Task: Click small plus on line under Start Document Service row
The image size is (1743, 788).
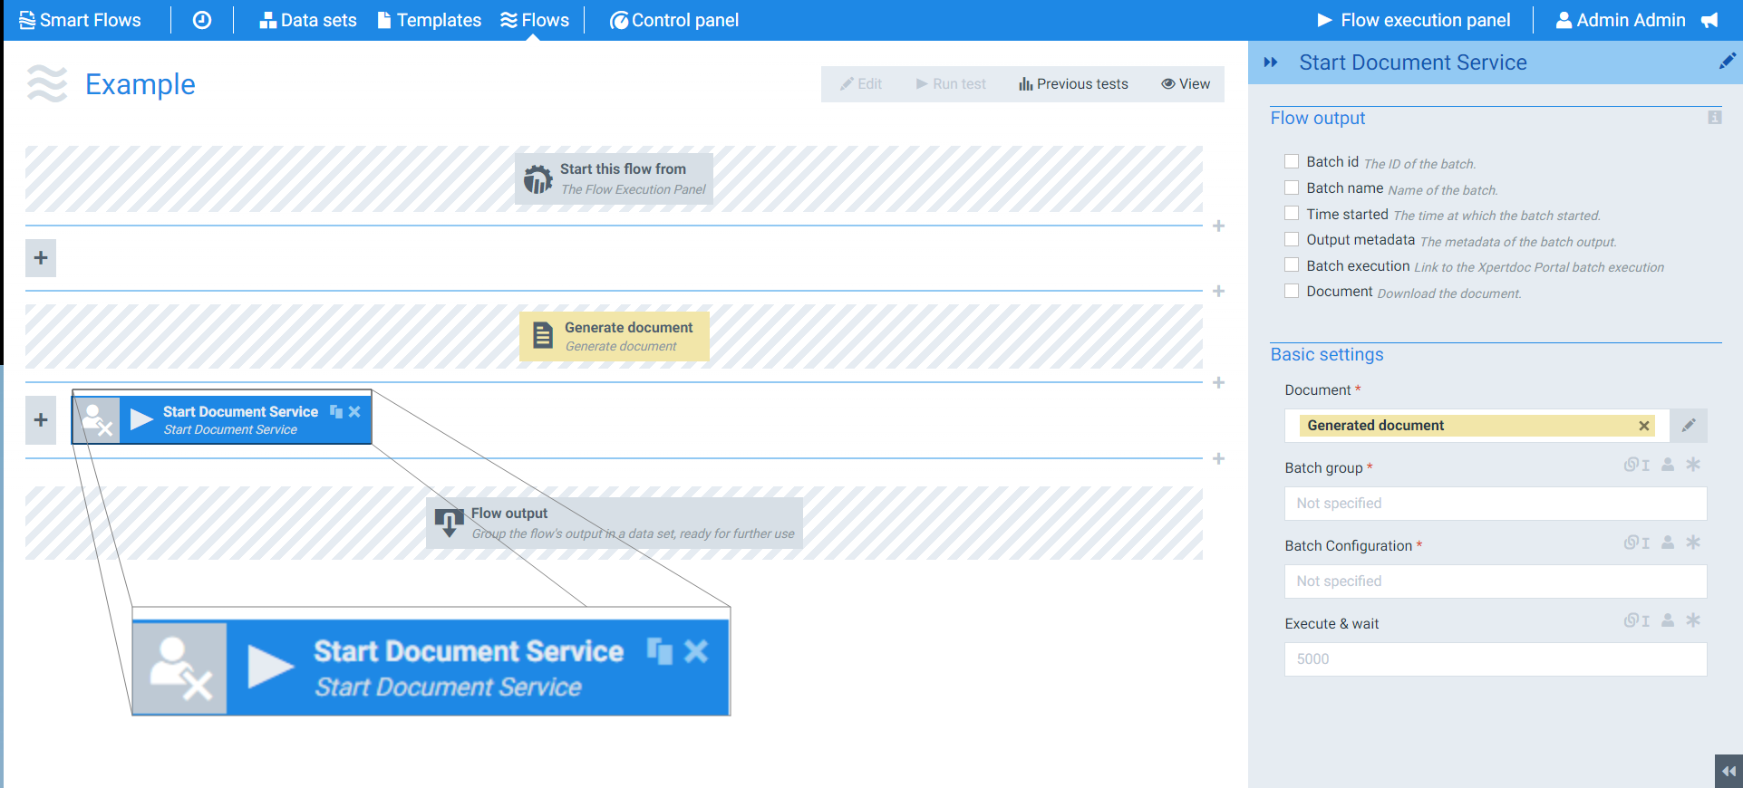Action: (1219, 458)
